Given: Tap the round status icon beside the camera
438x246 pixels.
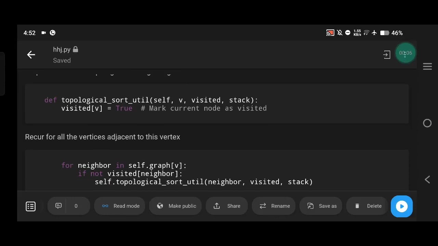Looking at the screenshot, I should pyautogui.click(x=53, y=33).
